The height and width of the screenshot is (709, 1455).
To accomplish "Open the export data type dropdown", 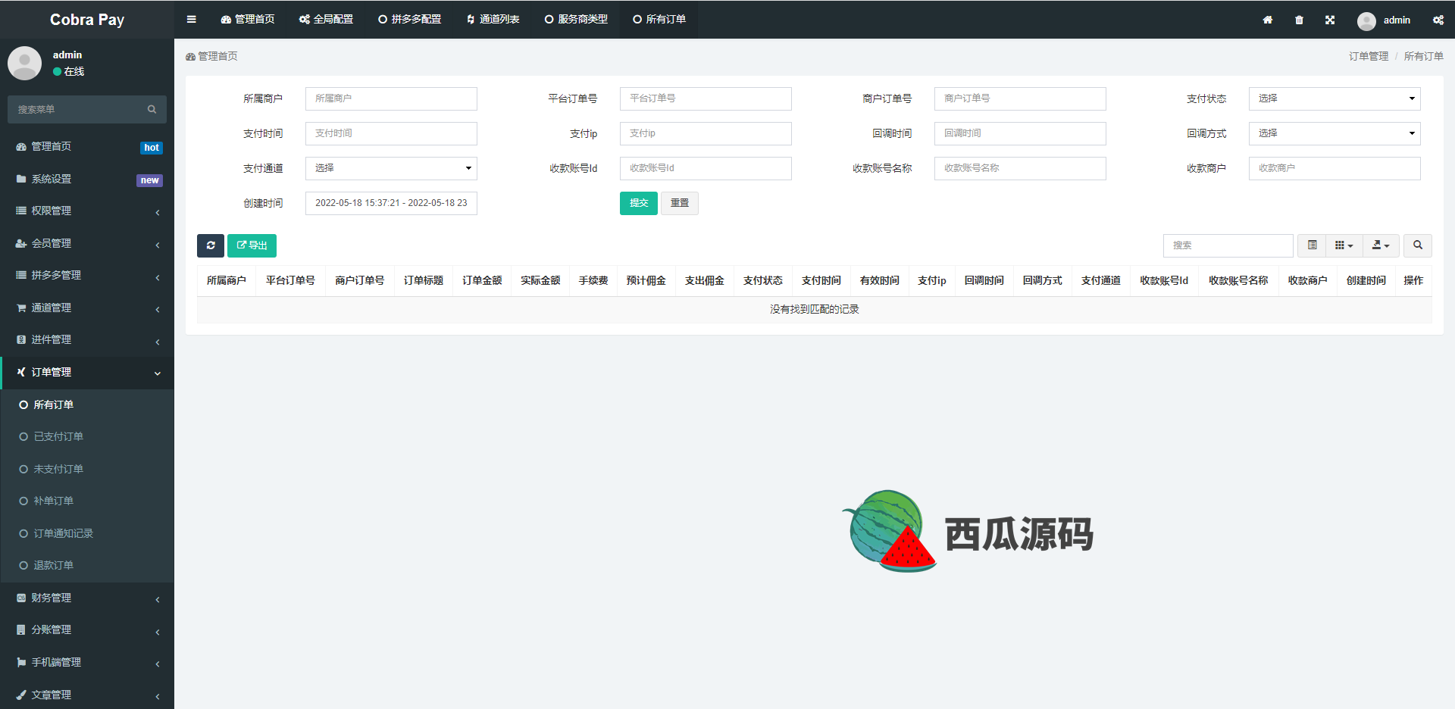I will coord(1381,245).
